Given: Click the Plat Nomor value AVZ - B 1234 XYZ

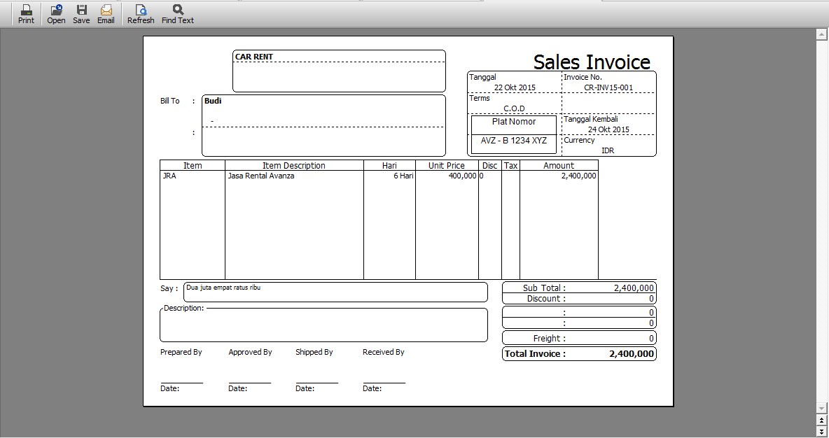Looking at the screenshot, I should [514, 141].
